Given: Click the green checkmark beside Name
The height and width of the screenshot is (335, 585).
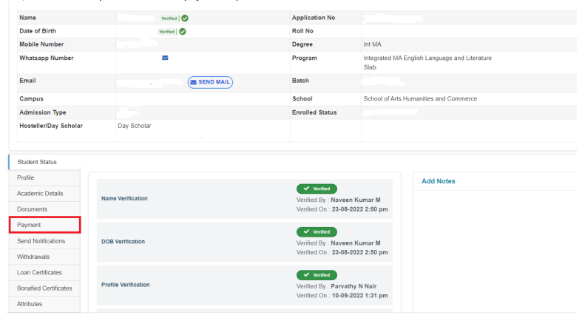Looking at the screenshot, I should pyautogui.click(x=183, y=18).
